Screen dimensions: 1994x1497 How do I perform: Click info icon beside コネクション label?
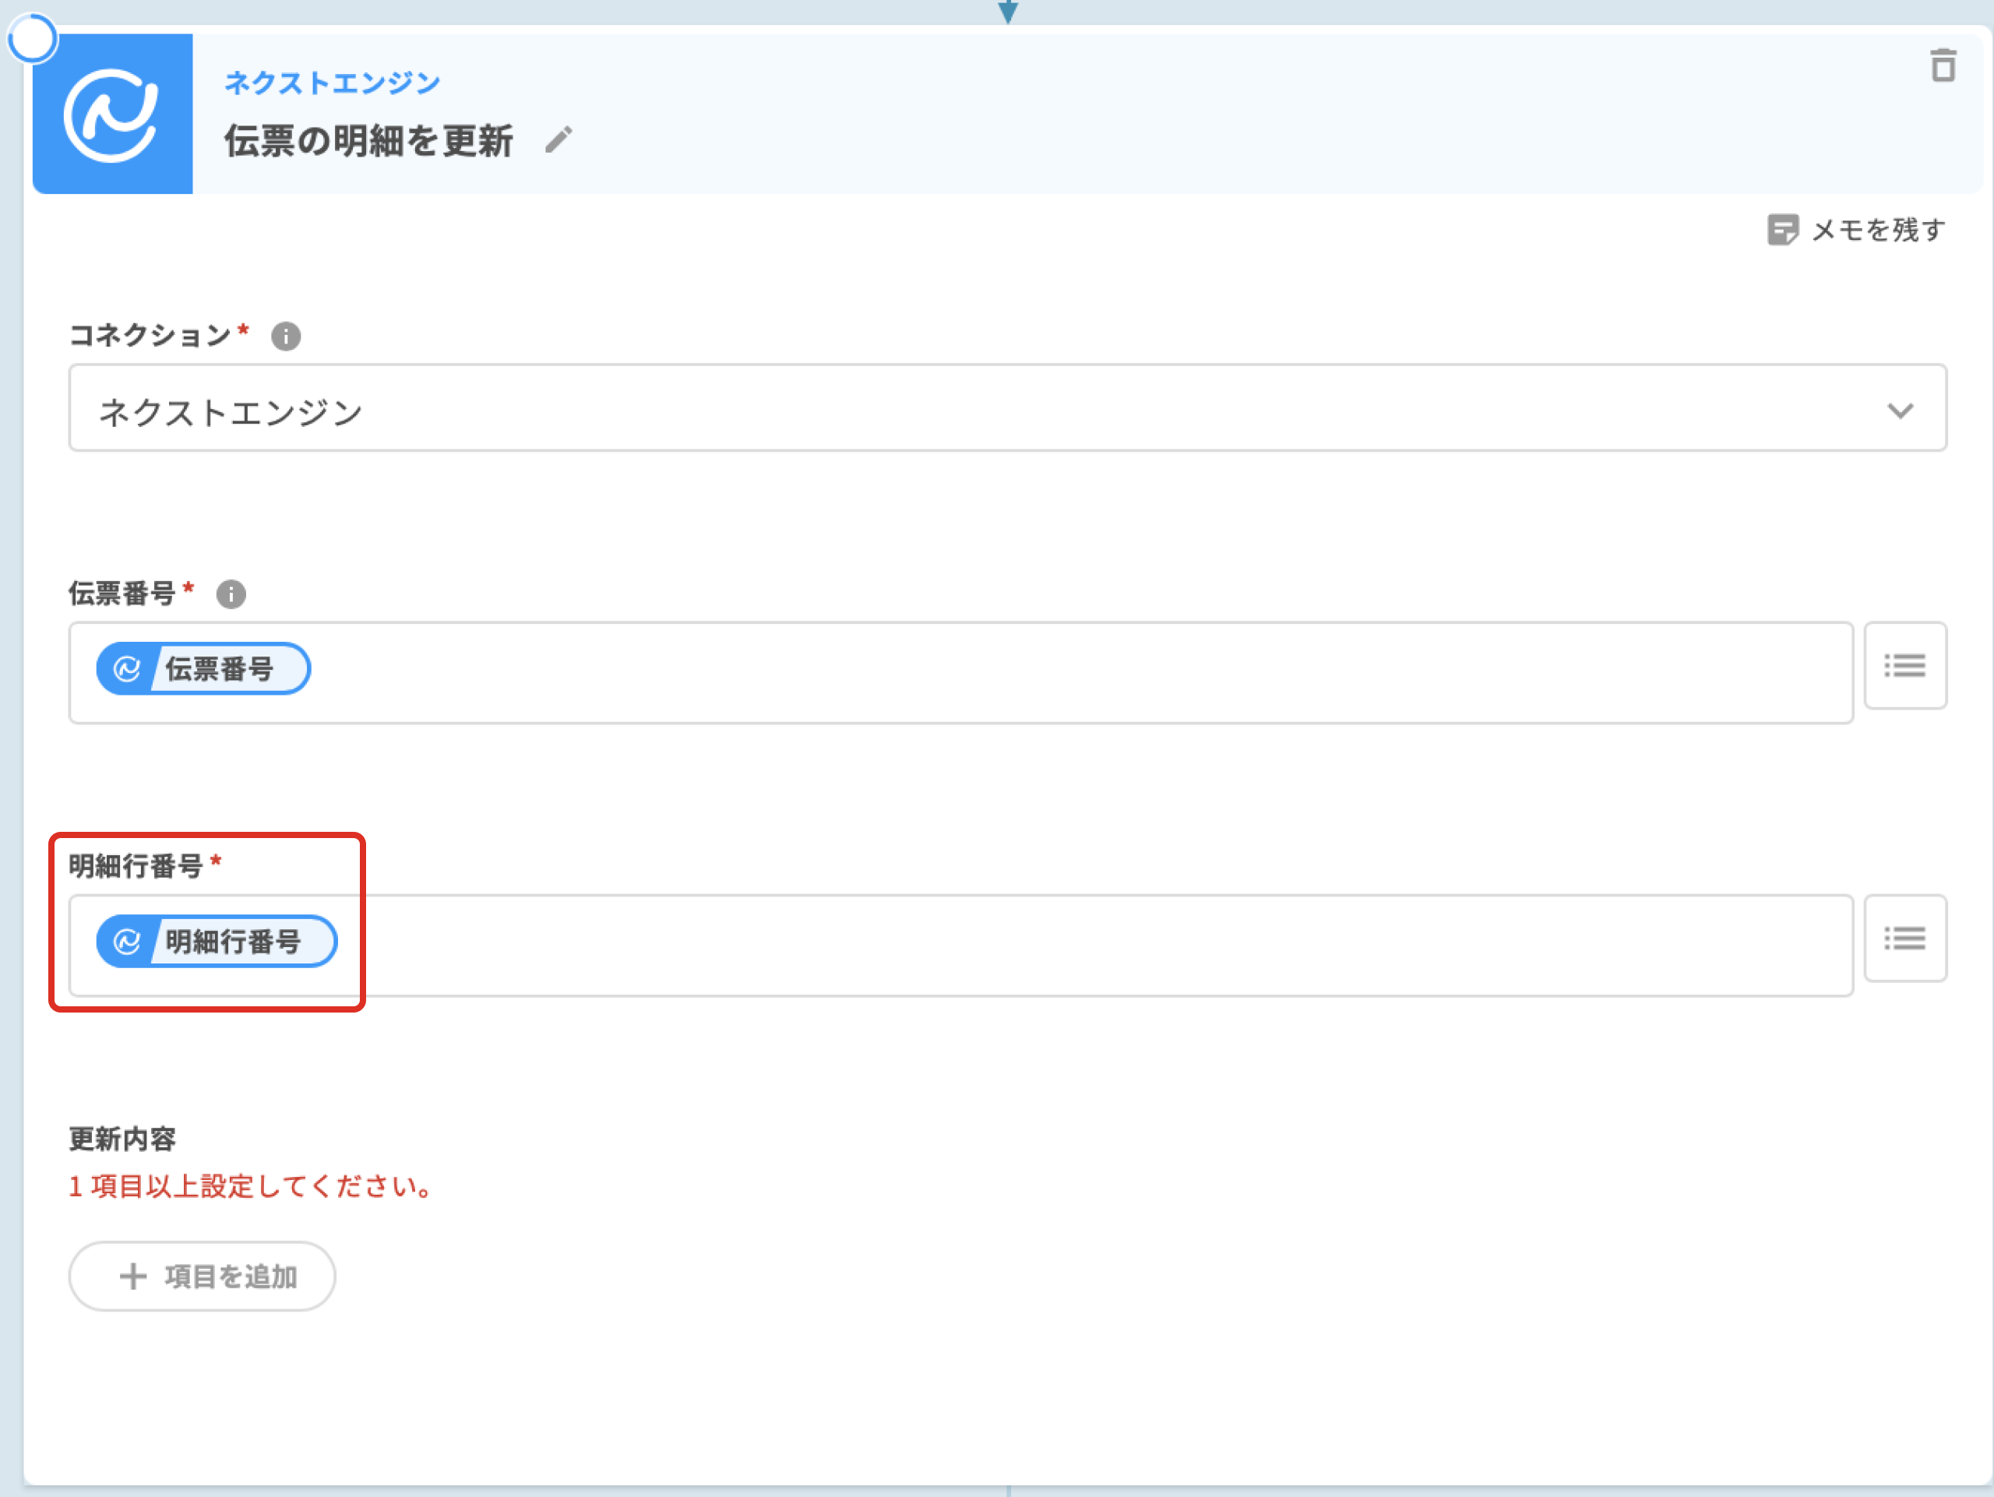286,336
